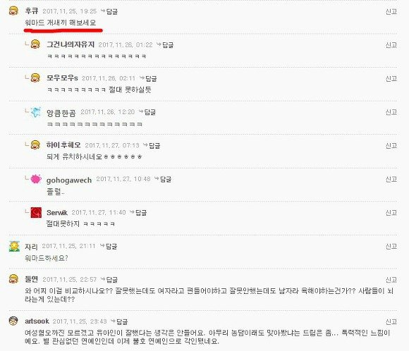Viewport: 409px width, 351px height.
Task: Reply to artsook's comment via 답글
Action: 119,321
